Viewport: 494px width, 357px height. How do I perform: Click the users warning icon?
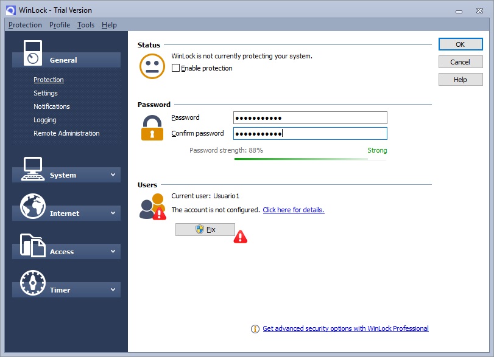(153, 207)
